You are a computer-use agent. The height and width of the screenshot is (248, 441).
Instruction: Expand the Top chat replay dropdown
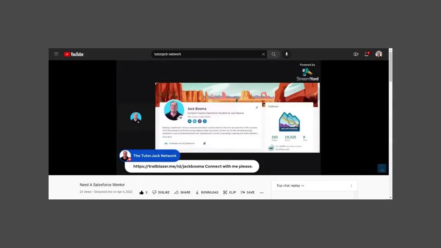point(290,186)
